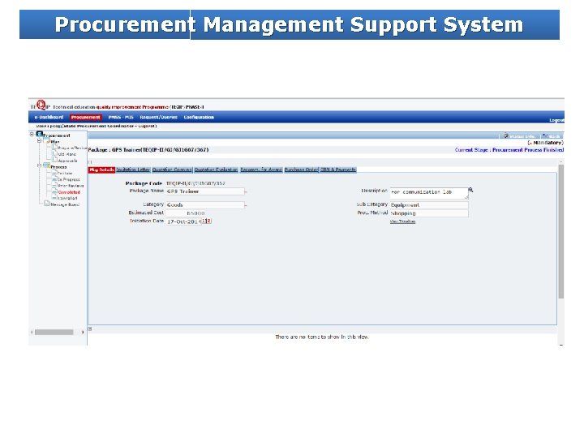Open Approvals tree item
Image resolution: width=584 pixels, height=438 pixels.
click(68, 161)
